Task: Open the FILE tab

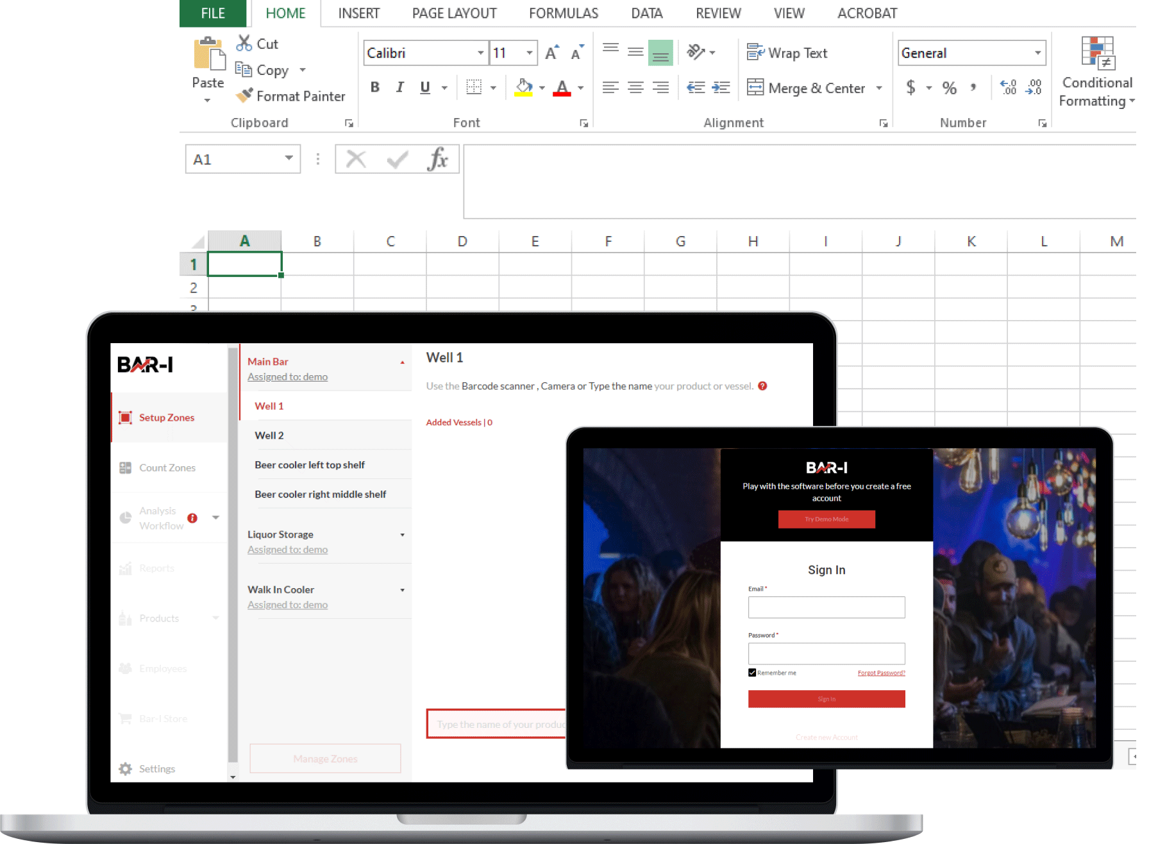Action: [x=213, y=13]
